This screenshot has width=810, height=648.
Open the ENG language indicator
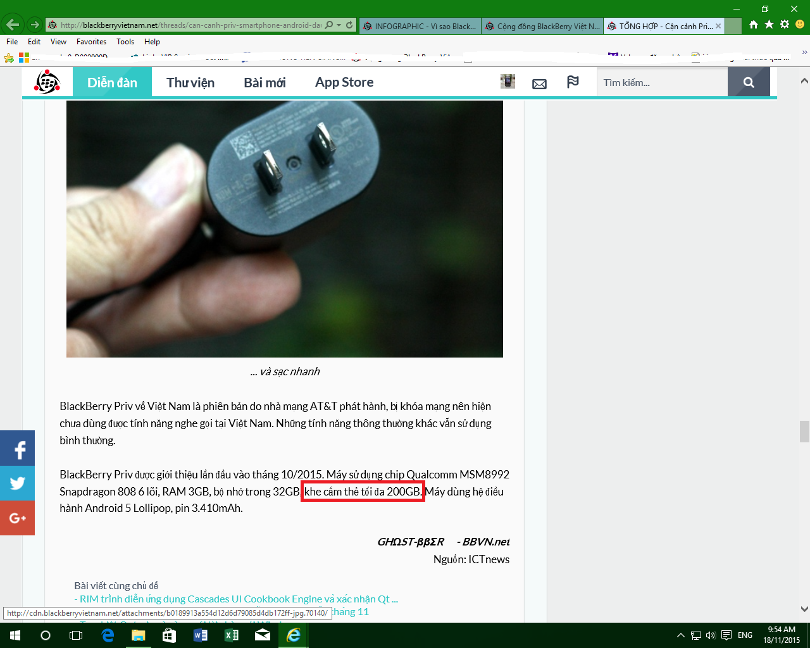click(x=745, y=635)
